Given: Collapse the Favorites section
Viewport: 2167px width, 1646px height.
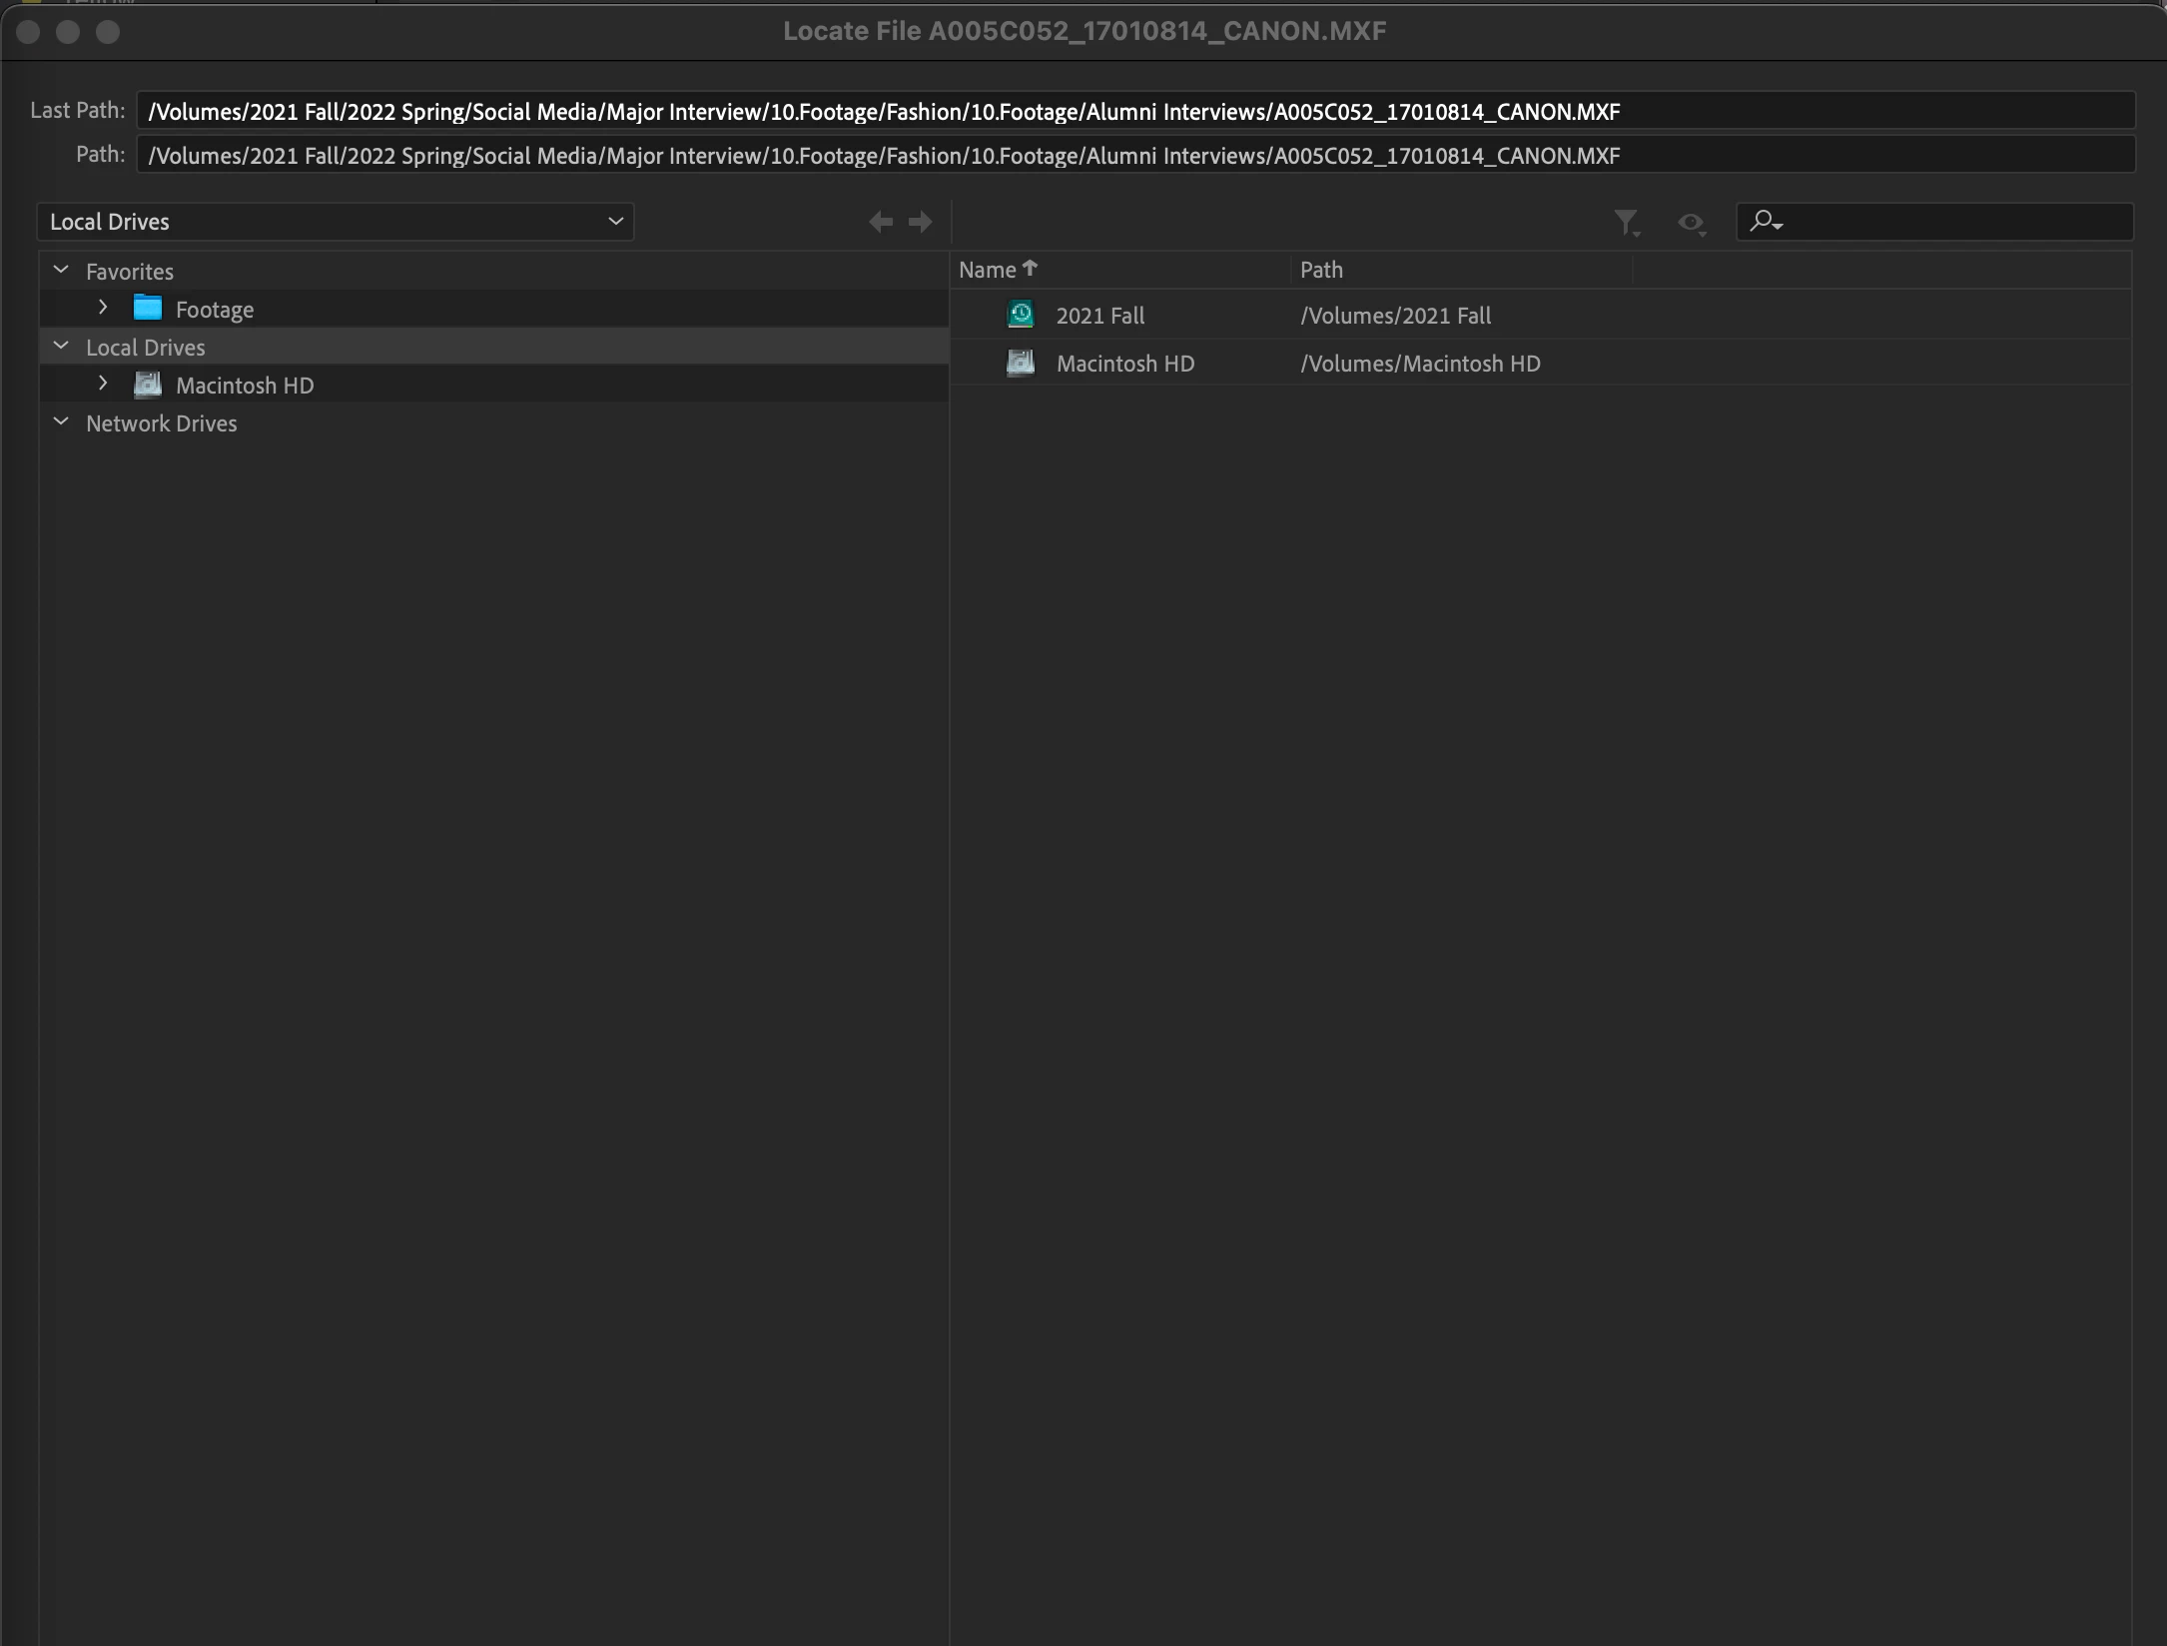Looking at the screenshot, I should tap(61, 270).
